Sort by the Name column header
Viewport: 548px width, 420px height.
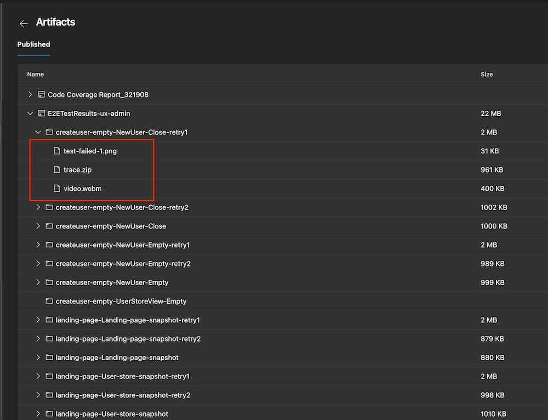click(36, 74)
